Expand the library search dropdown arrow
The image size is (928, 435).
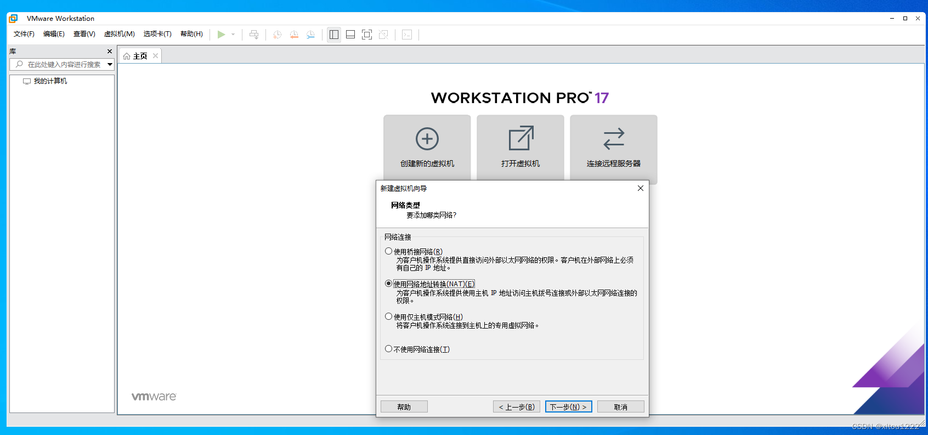click(110, 64)
